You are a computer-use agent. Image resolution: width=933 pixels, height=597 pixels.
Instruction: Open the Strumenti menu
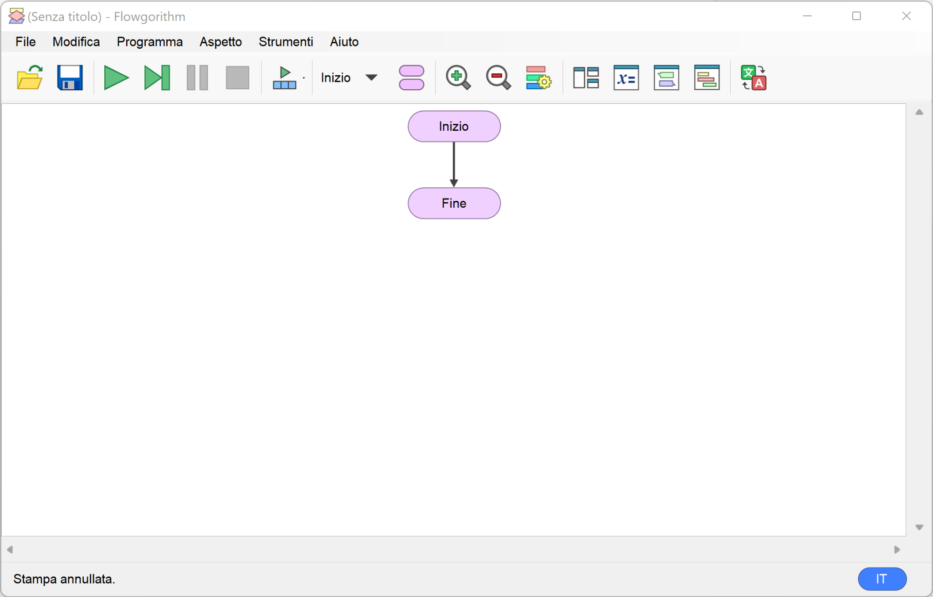286,42
